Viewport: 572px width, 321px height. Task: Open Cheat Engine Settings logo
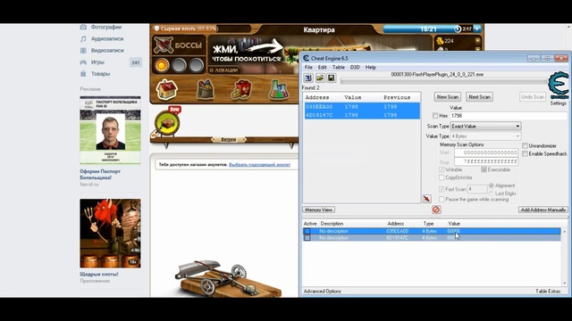point(558,86)
